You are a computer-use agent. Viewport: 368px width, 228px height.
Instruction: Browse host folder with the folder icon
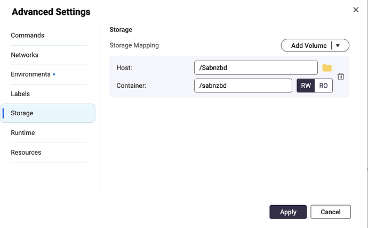pos(327,68)
